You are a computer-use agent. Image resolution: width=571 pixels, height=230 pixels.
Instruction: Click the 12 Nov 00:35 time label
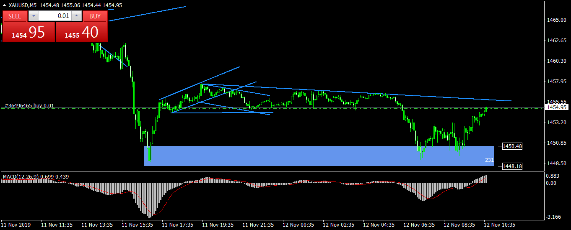pos(298,225)
